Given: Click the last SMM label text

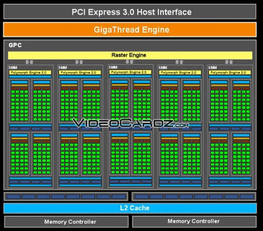Looking at the screenshot, I should (213, 68).
